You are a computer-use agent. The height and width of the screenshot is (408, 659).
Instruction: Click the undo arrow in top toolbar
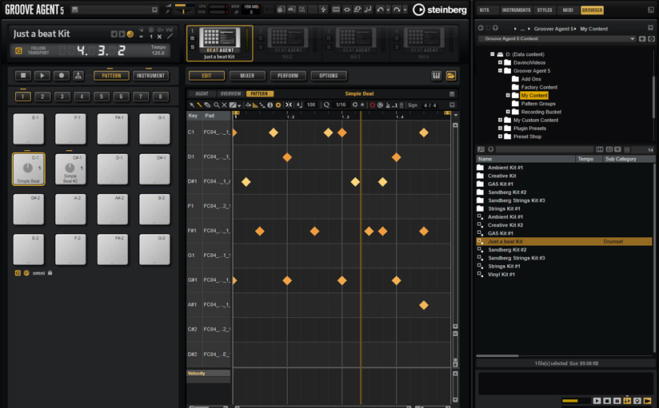(380, 10)
